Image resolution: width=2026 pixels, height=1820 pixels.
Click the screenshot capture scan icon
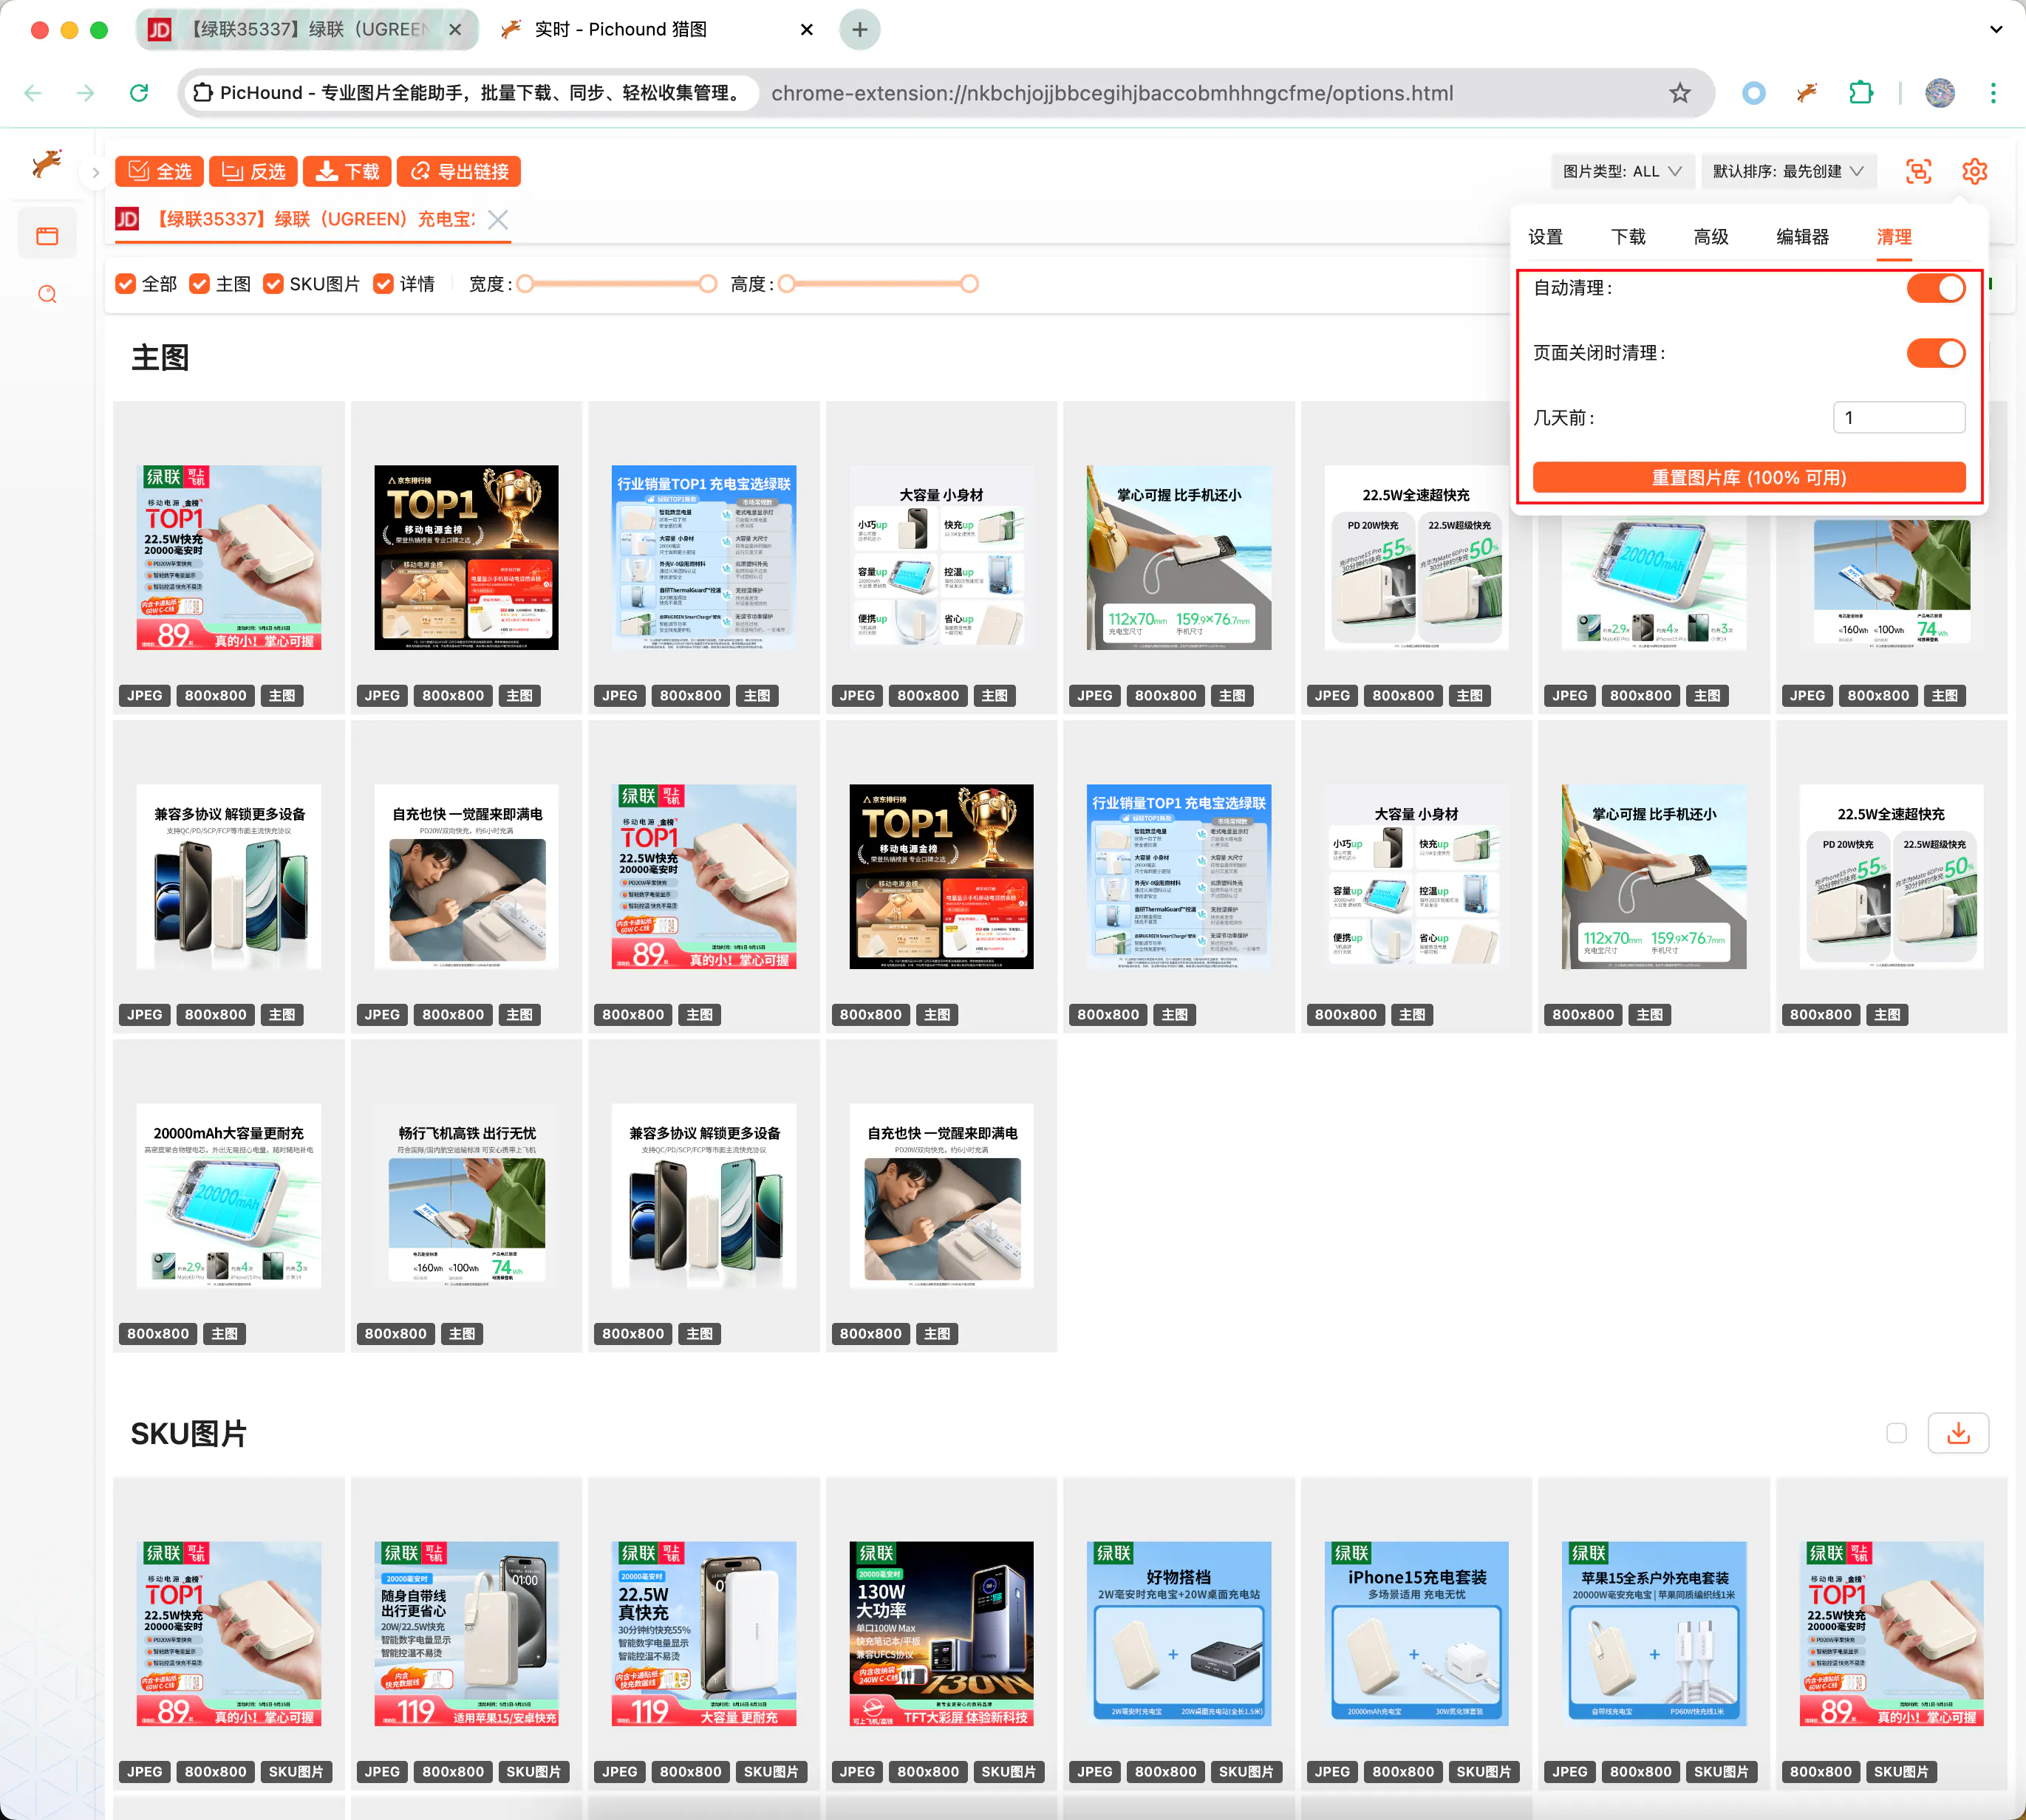pyautogui.click(x=1918, y=171)
